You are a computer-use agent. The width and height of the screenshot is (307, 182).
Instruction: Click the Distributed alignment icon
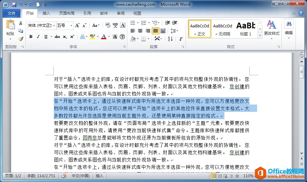(x=163, y=31)
